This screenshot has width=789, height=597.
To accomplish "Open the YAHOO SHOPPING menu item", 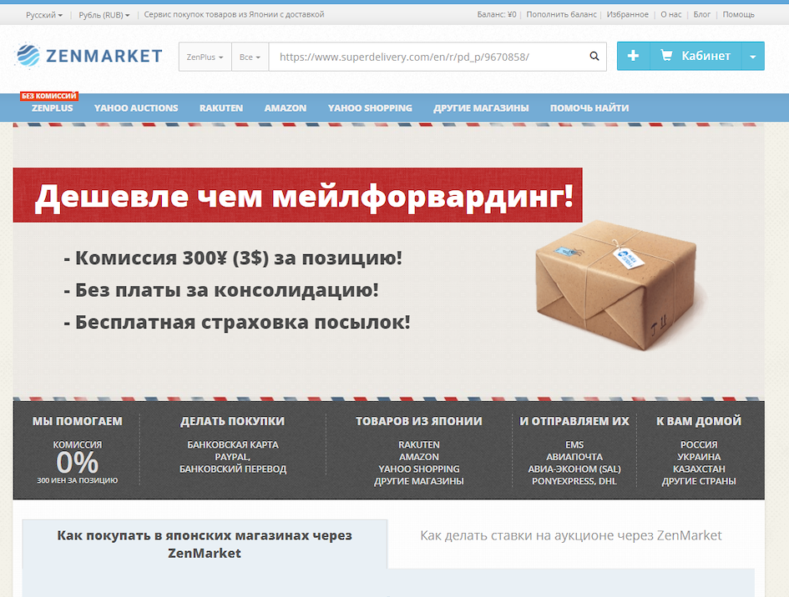I will pos(370,108).
